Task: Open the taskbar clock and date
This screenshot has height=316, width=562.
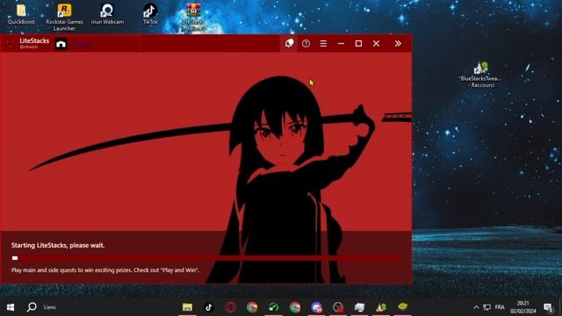Action: (x=523, y=307)
